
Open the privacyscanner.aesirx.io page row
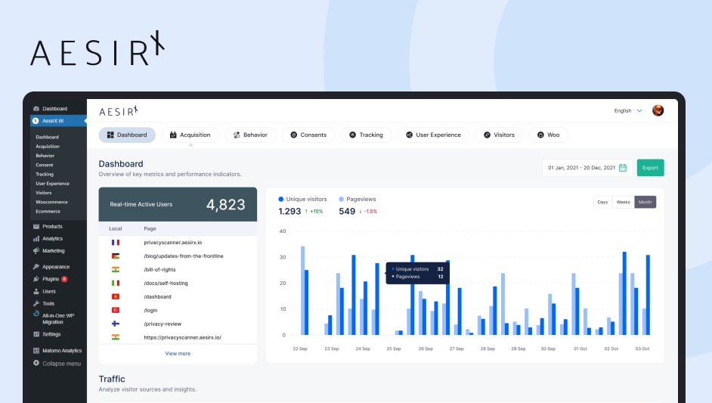178,243
